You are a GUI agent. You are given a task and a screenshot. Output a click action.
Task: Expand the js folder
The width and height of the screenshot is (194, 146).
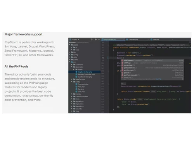point(72,47)
